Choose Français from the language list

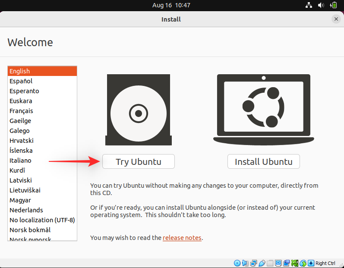tap(42, 111)
